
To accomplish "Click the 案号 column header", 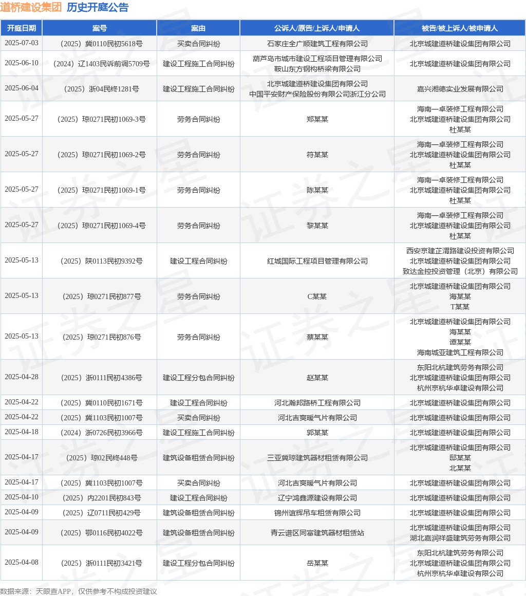I will [x=100, y=28].
